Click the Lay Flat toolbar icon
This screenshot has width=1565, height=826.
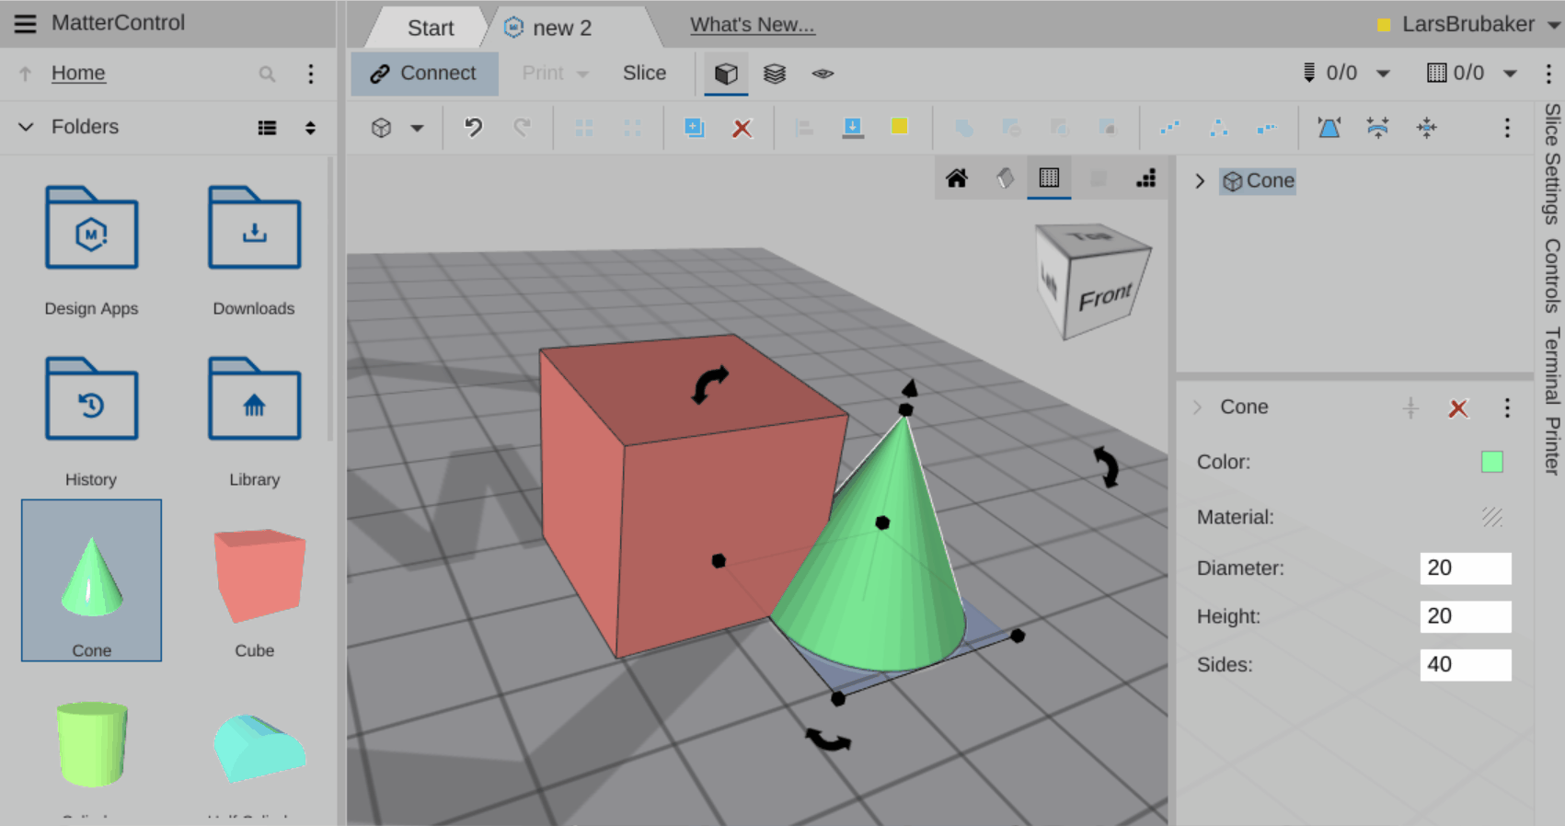pos(852,128)
